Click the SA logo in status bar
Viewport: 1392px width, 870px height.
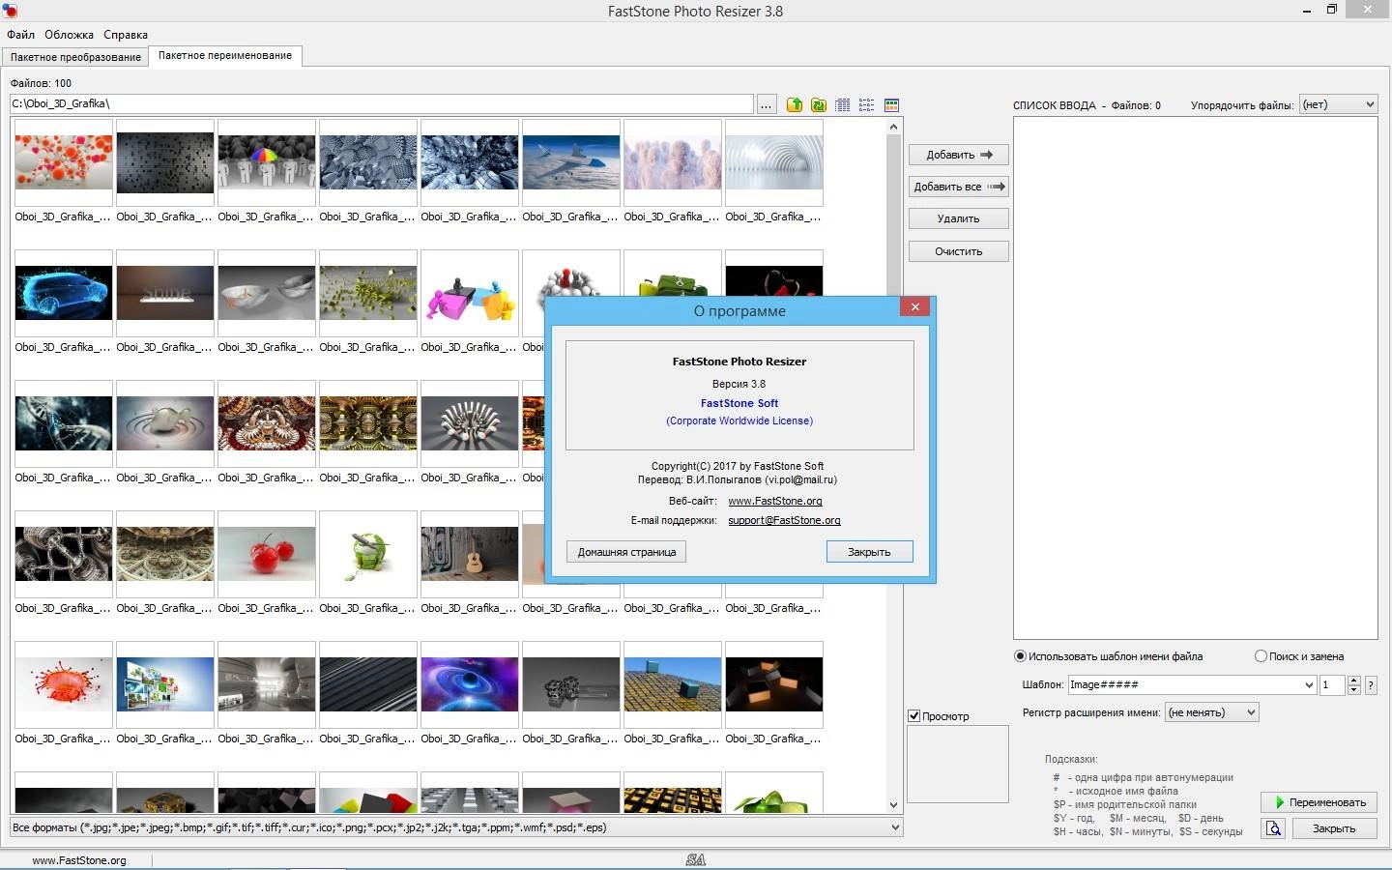tap(696, 859)
